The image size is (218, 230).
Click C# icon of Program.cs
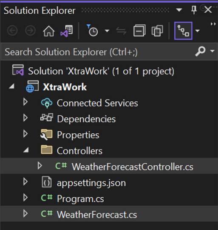[x=47, y=198]
